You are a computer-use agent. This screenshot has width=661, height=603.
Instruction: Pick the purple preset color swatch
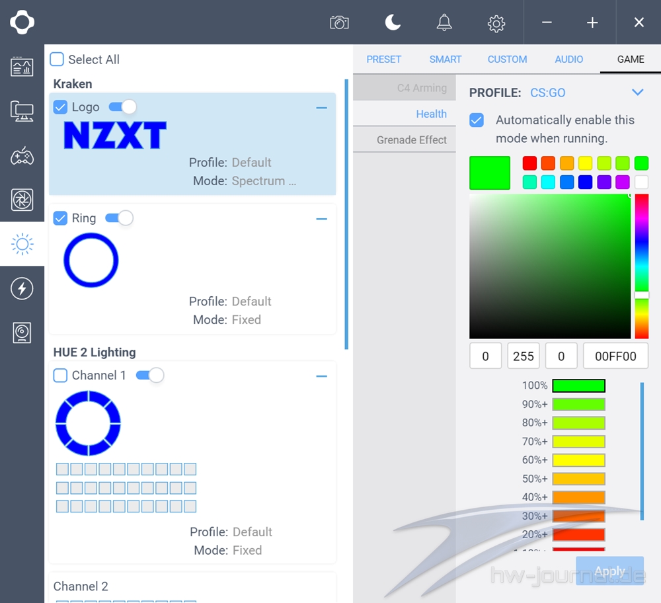click(x=604, y=182)
